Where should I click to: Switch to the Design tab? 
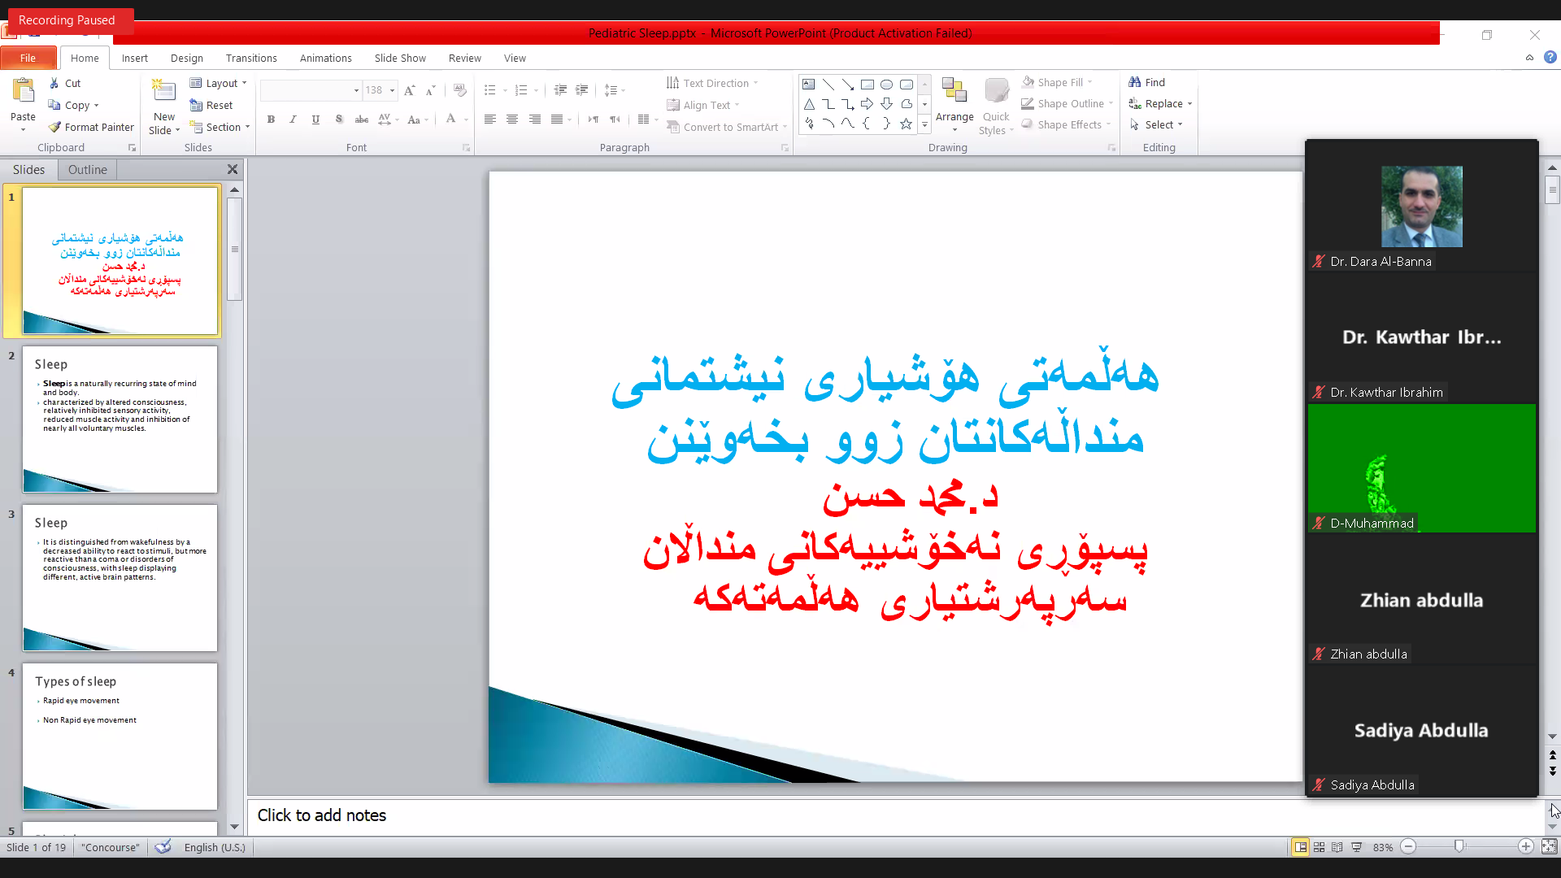point(187,58)
